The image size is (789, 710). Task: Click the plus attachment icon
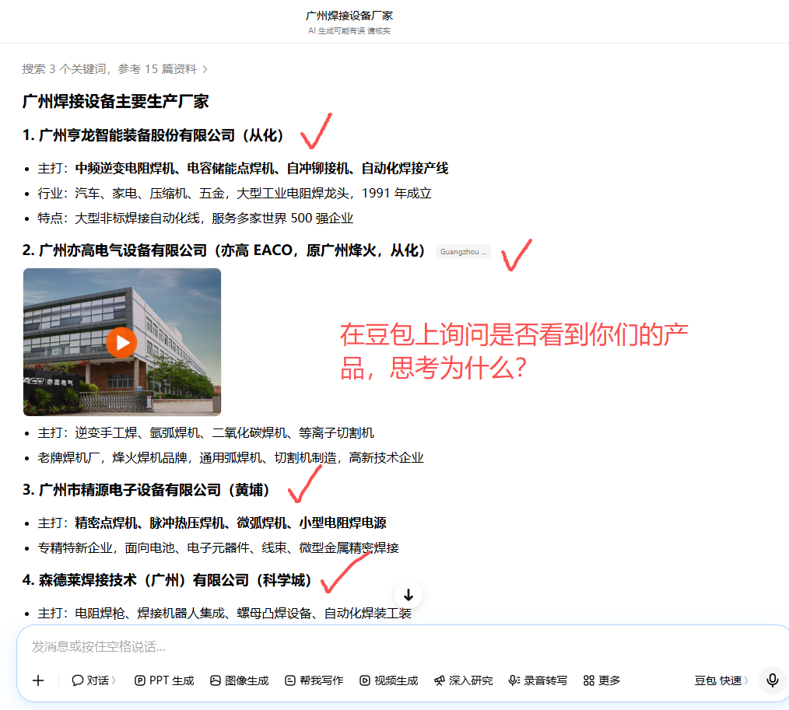[x=38, y=680]
